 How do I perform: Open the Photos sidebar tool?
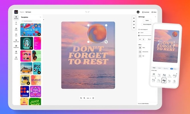tap(16, 29)
